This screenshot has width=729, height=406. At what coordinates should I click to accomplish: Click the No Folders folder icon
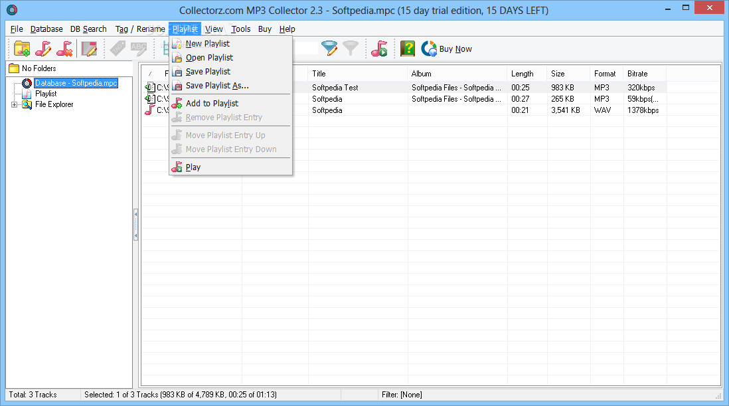[x=14, y=68]
